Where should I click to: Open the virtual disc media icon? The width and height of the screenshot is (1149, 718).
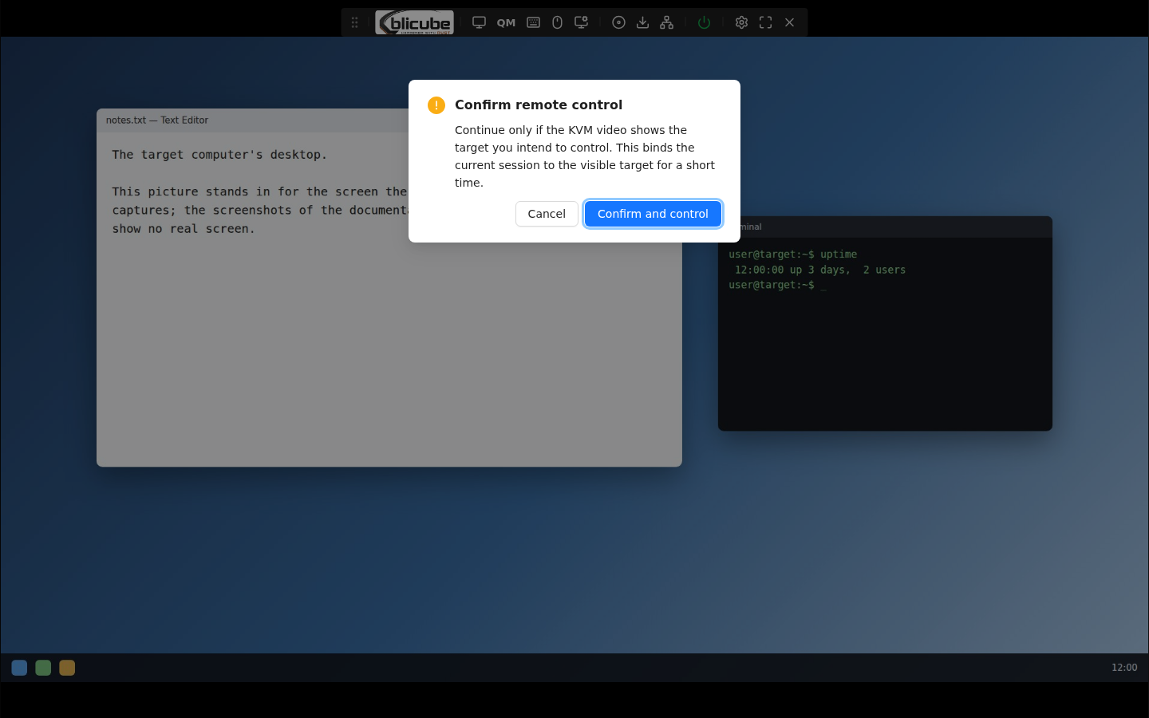tap(618, 22)
